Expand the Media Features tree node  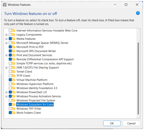coord(6,39)
